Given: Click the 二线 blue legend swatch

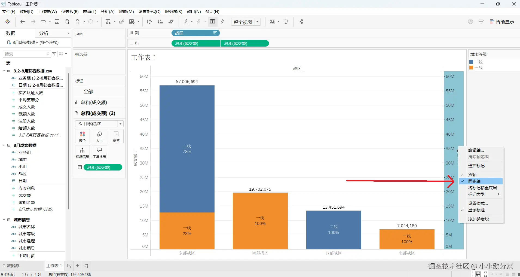Looking at the screenshot, I should [471, 62].
